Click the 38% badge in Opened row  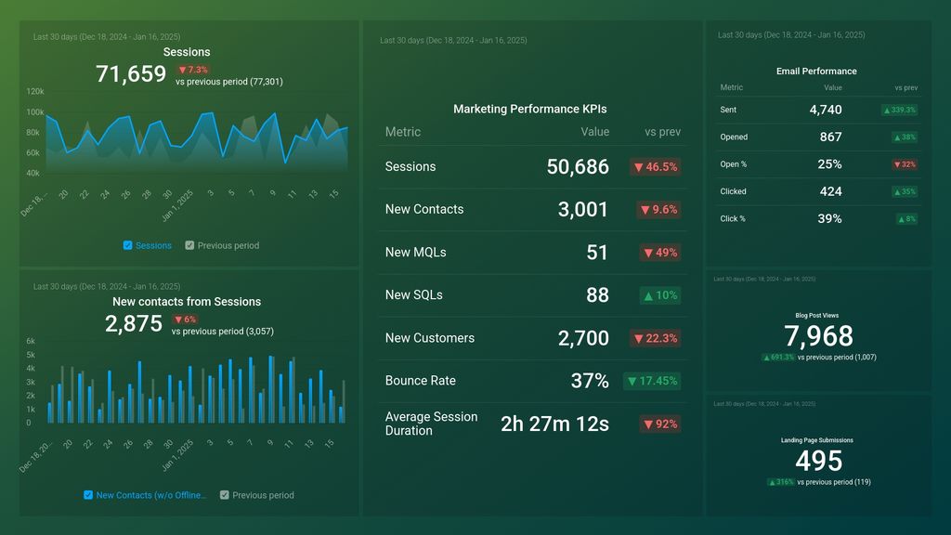[905, 137]
